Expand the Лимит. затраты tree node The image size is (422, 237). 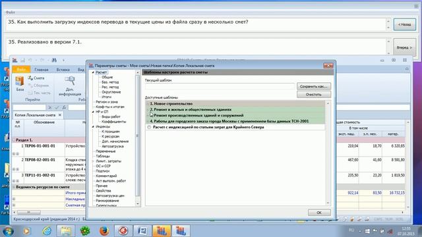coord(93,161)
